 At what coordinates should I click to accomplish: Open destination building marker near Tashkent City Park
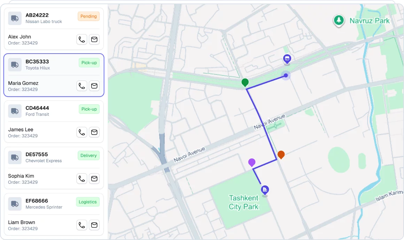pyautogui.click(x=265, y=190)
